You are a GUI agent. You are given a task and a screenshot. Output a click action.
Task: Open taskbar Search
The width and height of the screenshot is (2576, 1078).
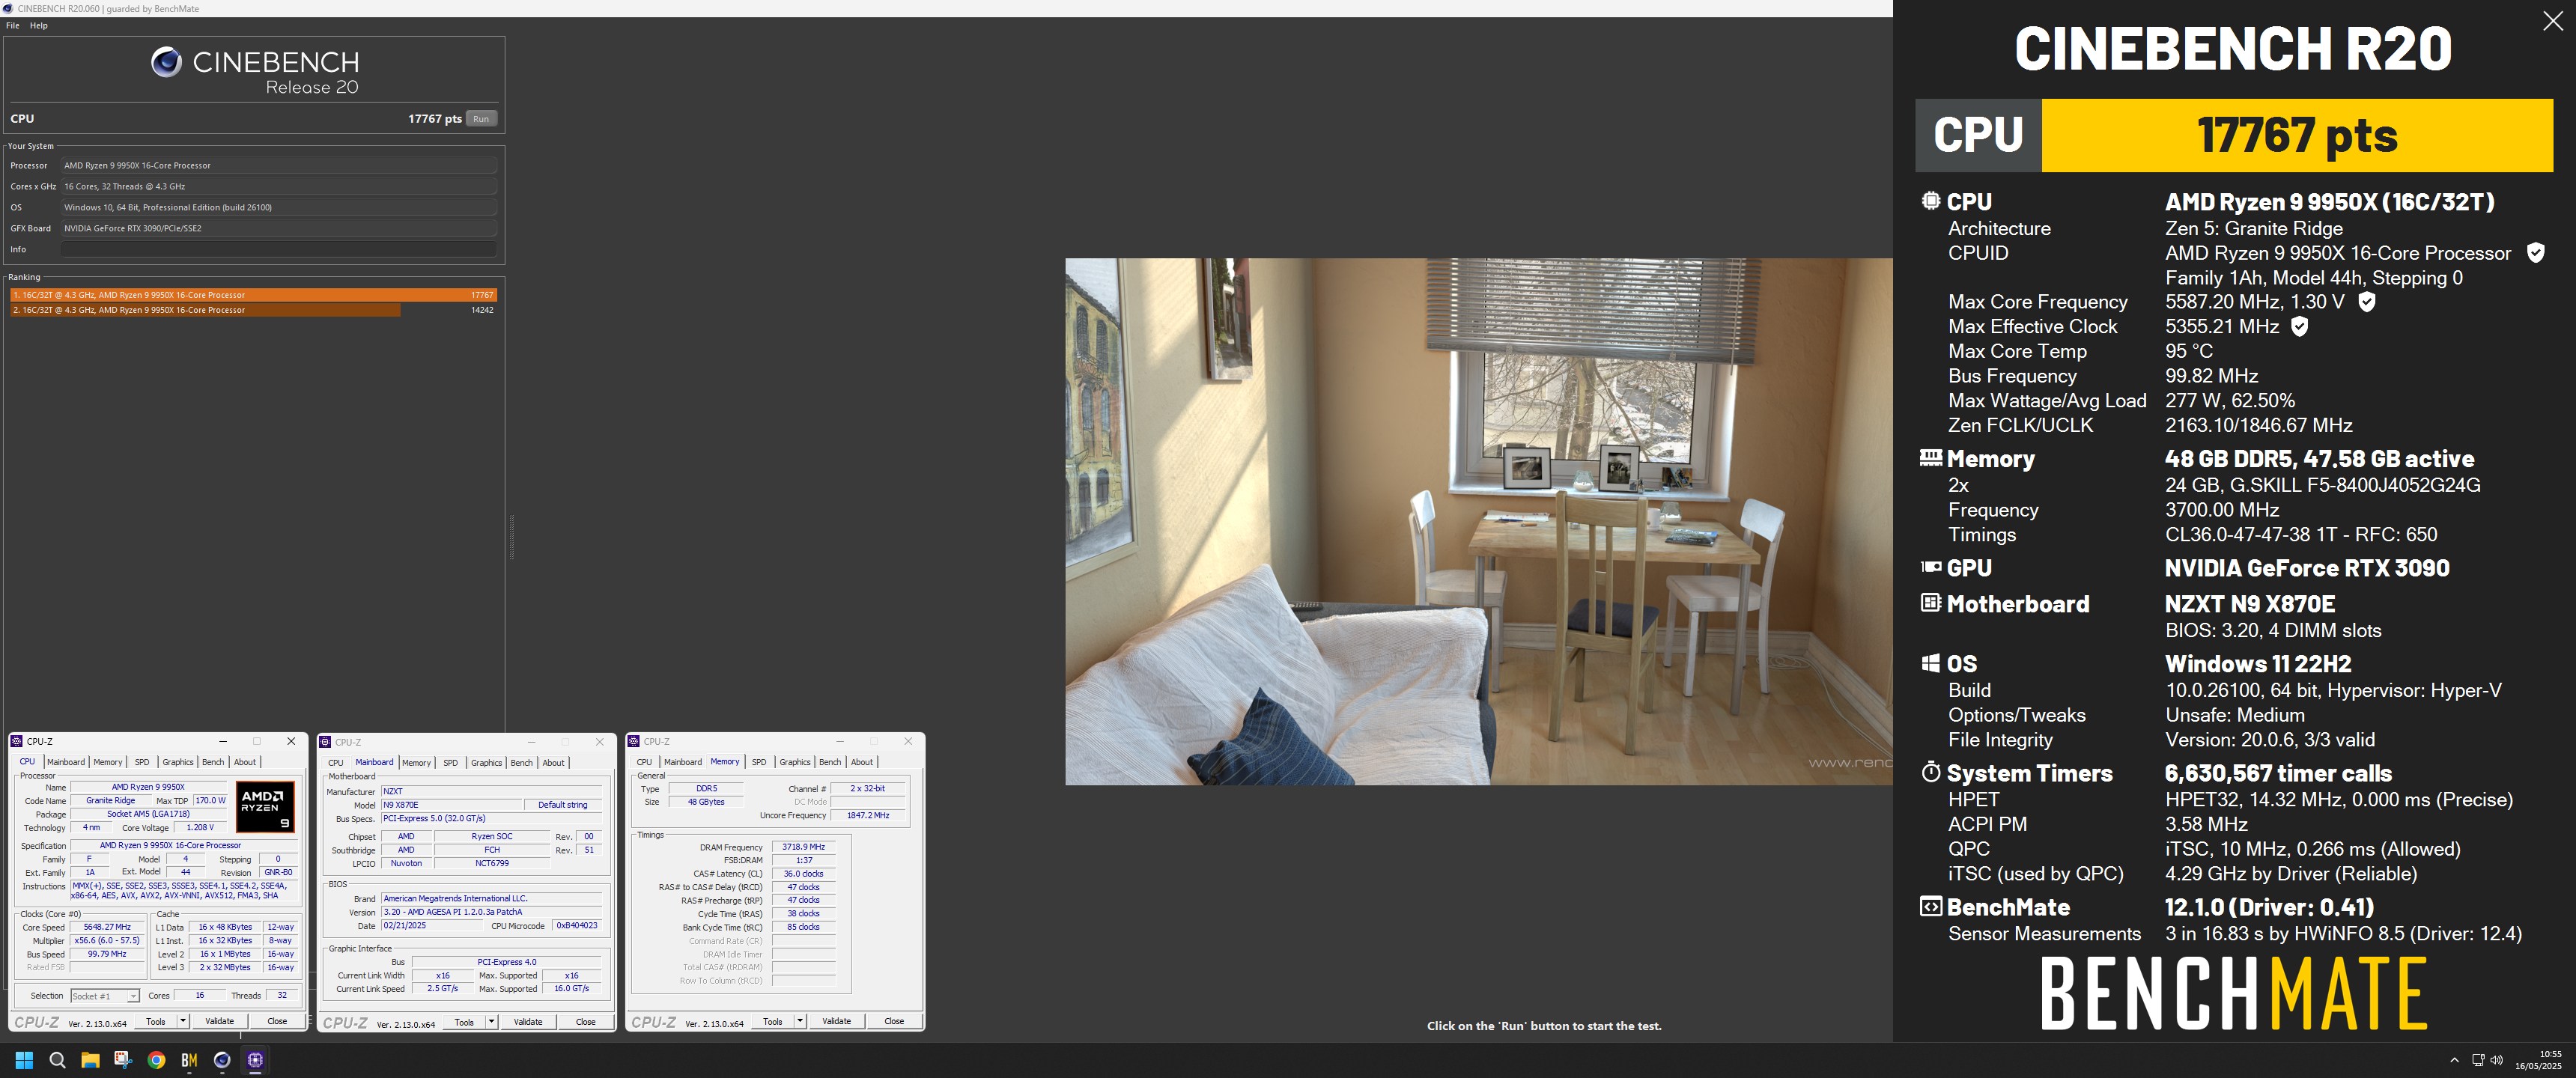coord(57,1060)
